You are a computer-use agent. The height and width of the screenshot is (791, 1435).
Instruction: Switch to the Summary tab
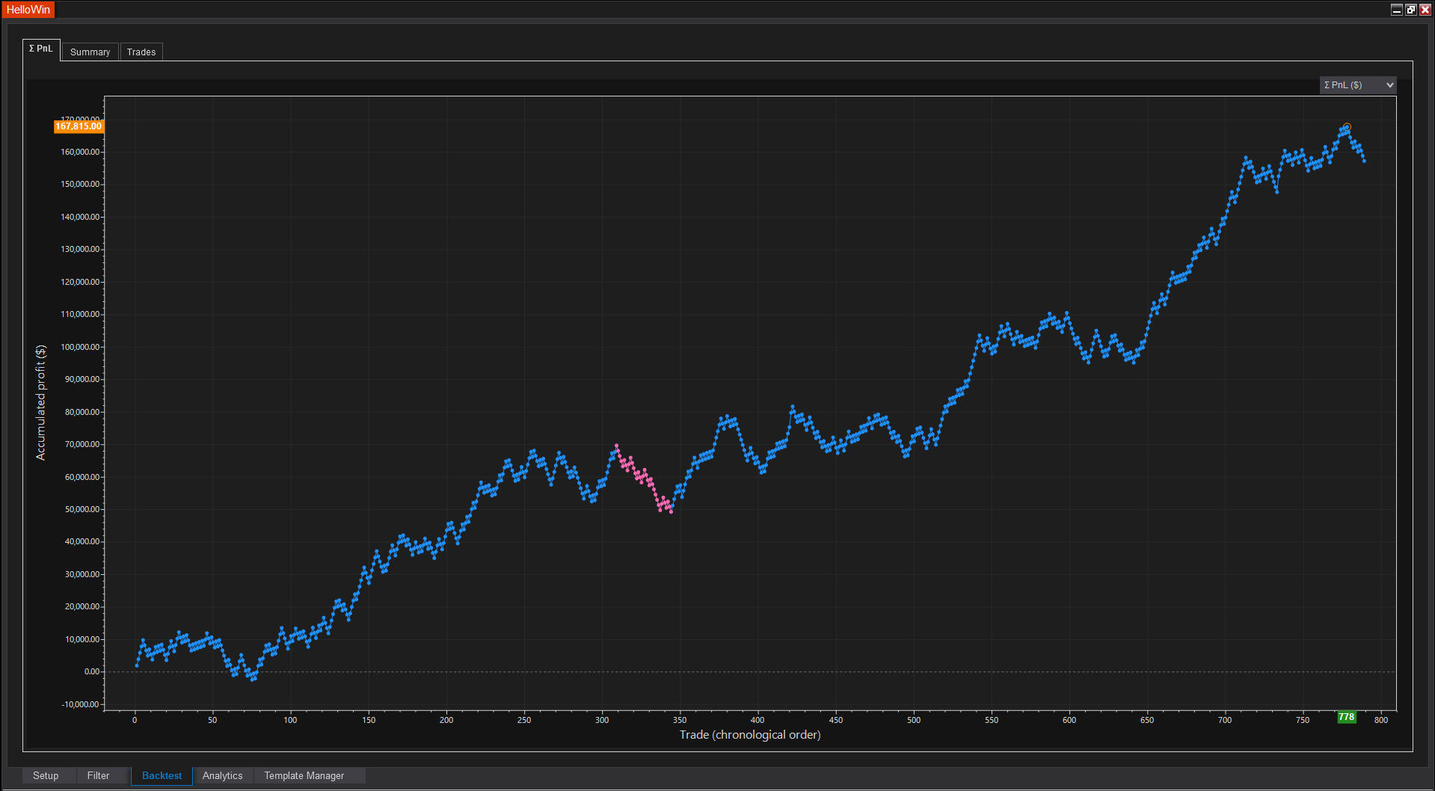coord(90,52)
